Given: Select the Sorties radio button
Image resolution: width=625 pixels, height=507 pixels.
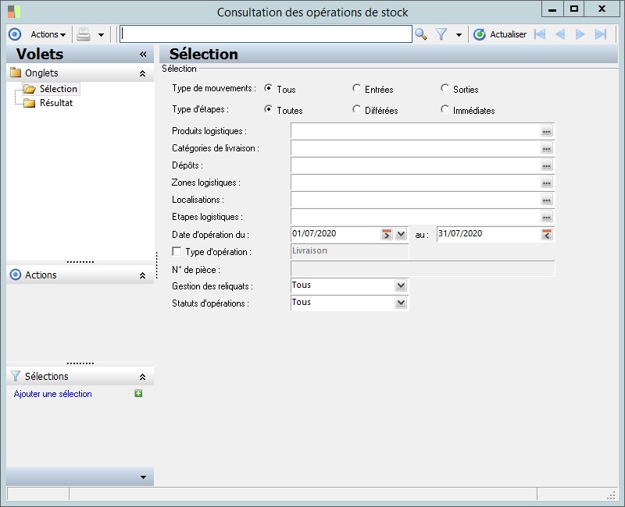Looking at the screenshot, I should [445, 88].
